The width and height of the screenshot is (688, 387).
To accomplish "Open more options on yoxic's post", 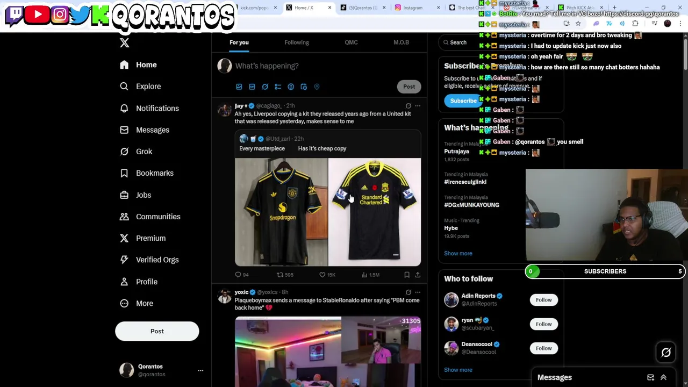I will point(418,292).
